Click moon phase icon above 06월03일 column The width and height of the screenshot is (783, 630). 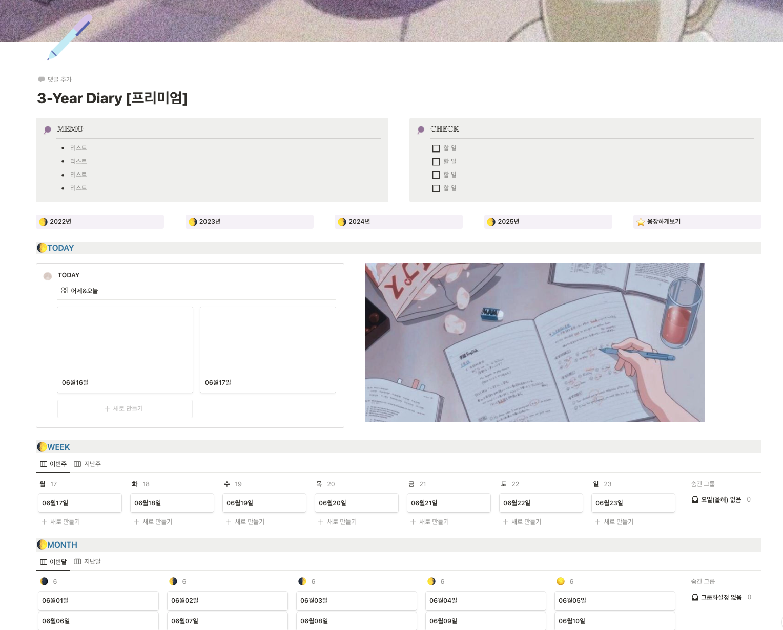[x=302, y=581]
